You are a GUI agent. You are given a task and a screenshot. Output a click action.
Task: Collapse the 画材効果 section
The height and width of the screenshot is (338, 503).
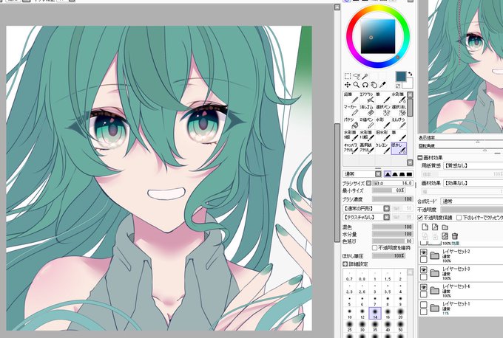(420, 157)
